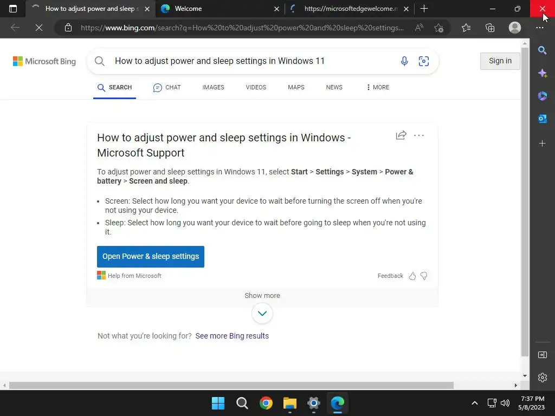The image size is (555, 416).
Task: Open the tab actions menu icon
Action: pyautogui.click(x=13, y=9)
